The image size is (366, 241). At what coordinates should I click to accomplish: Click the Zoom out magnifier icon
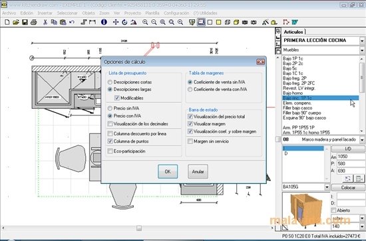[154, 22]
